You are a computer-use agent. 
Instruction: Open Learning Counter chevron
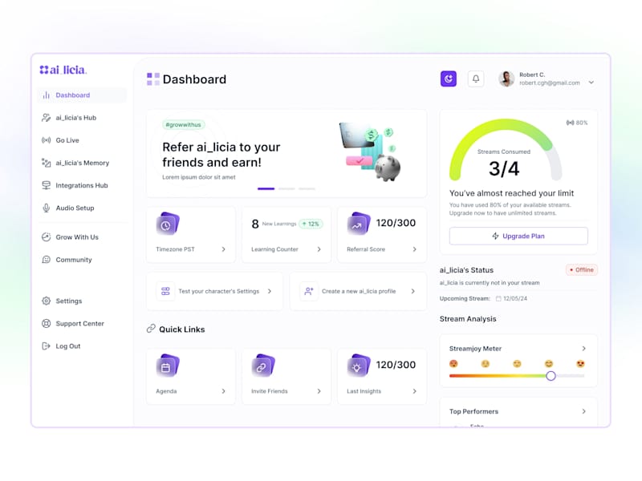click(319, 249)
